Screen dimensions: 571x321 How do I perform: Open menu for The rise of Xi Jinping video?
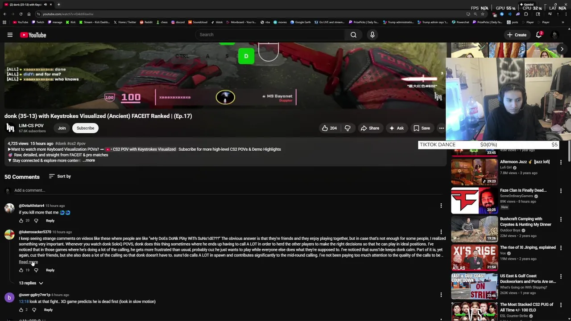[561, 248]
